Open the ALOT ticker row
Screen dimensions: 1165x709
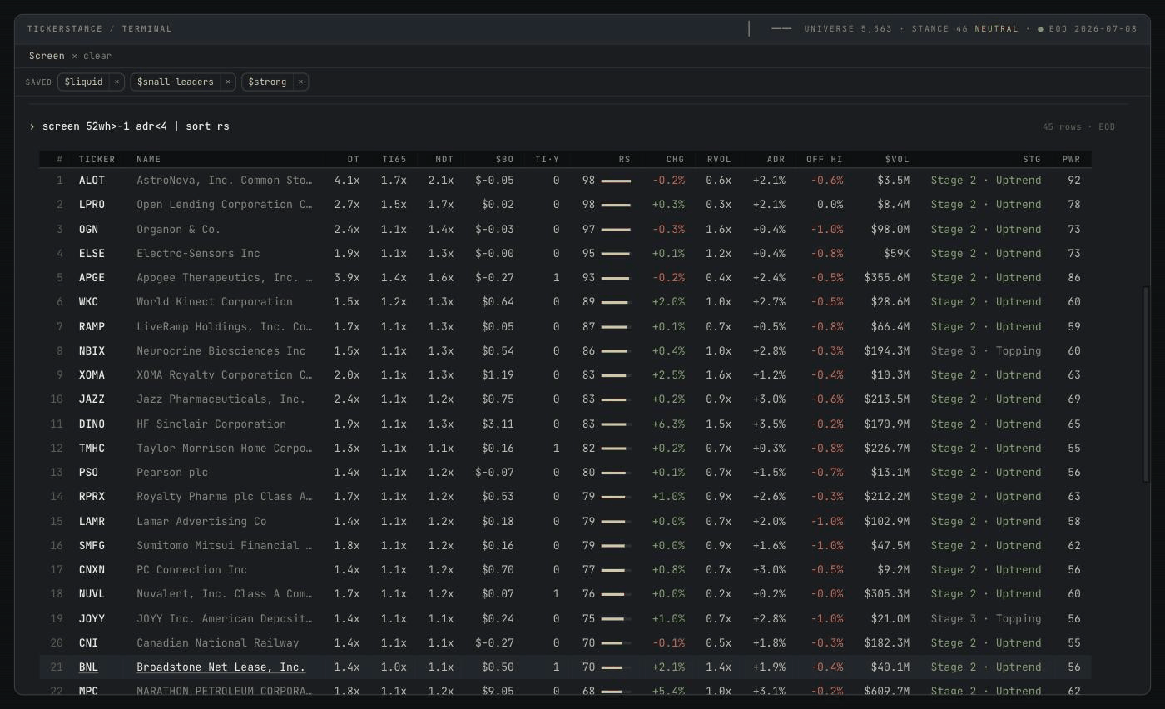565,180
